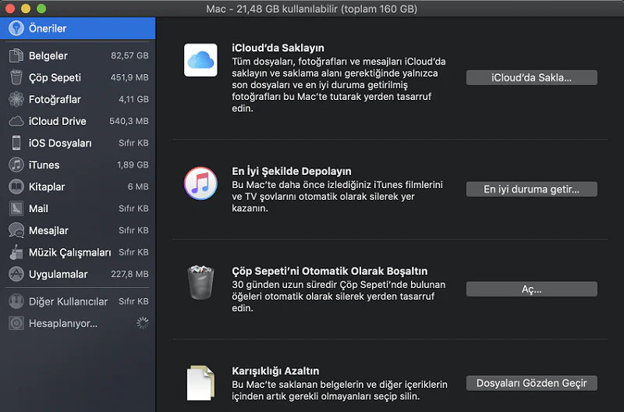
Task: Click the Aç... button for auto-empty trash
Action: pyautogui.click(x=531, y=289)
